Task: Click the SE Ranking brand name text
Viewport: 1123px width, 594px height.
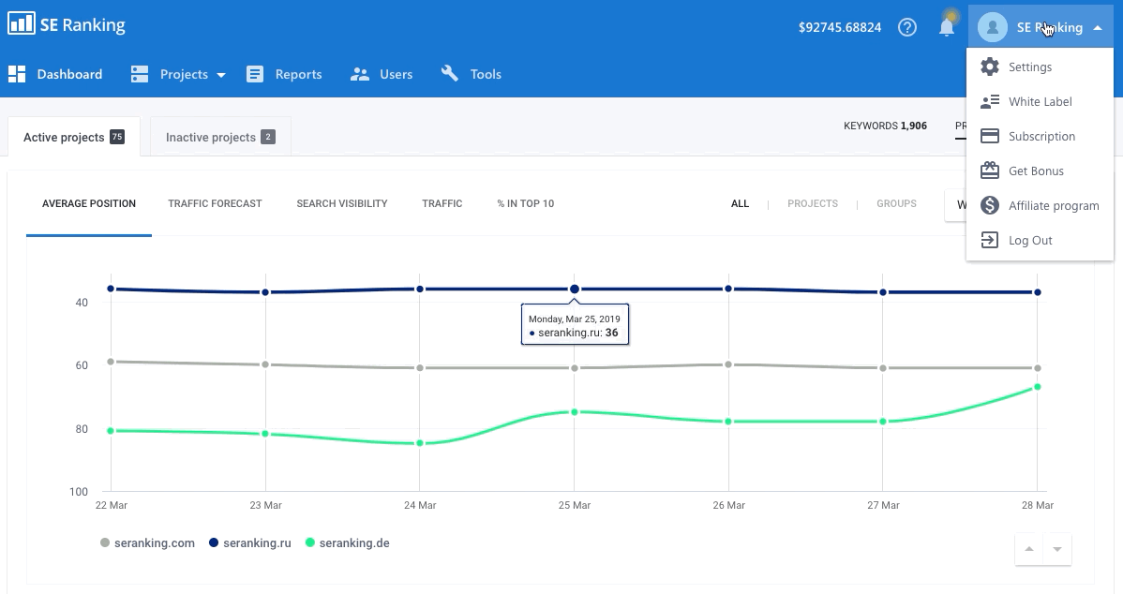Action: 82,25
